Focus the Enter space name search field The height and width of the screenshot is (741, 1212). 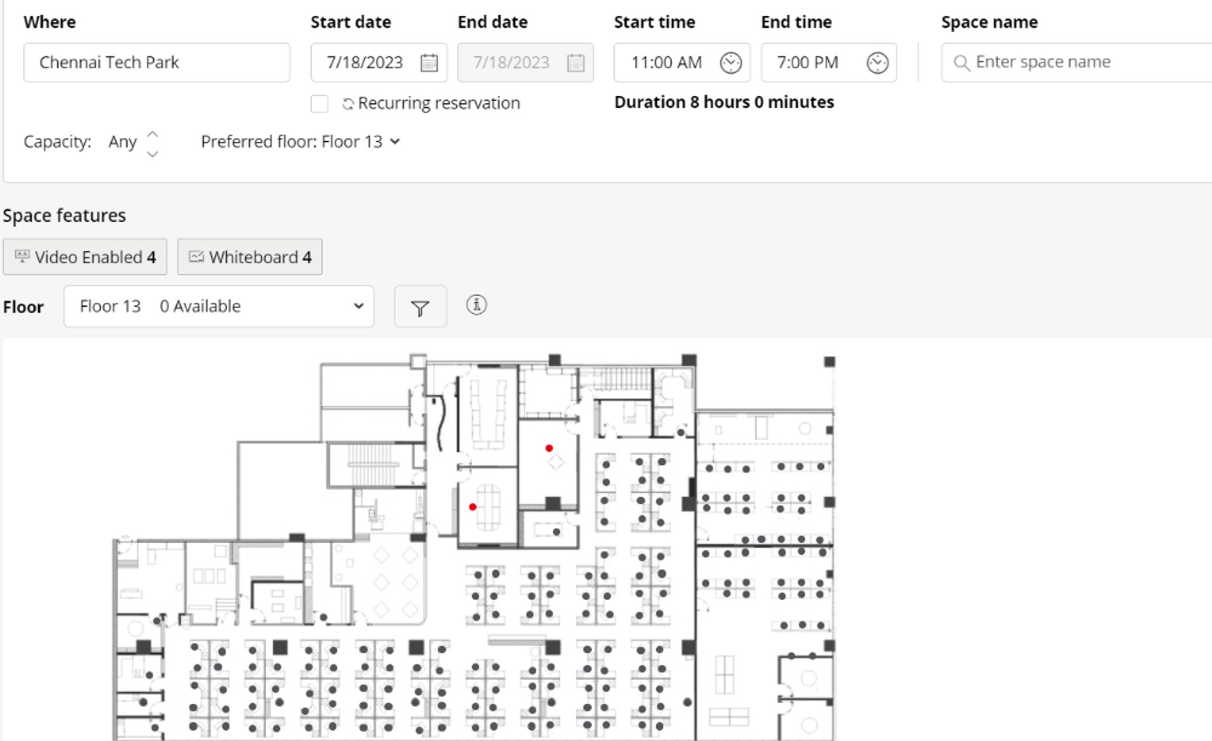1076,62
